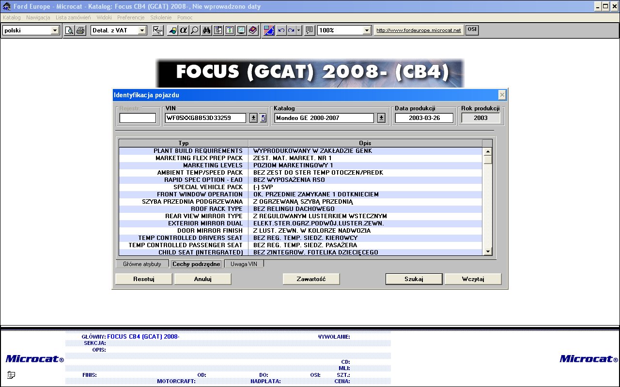This screenshot has height=387, width=620.
Task: Click the parts list sheet icon
Action: 218,30
